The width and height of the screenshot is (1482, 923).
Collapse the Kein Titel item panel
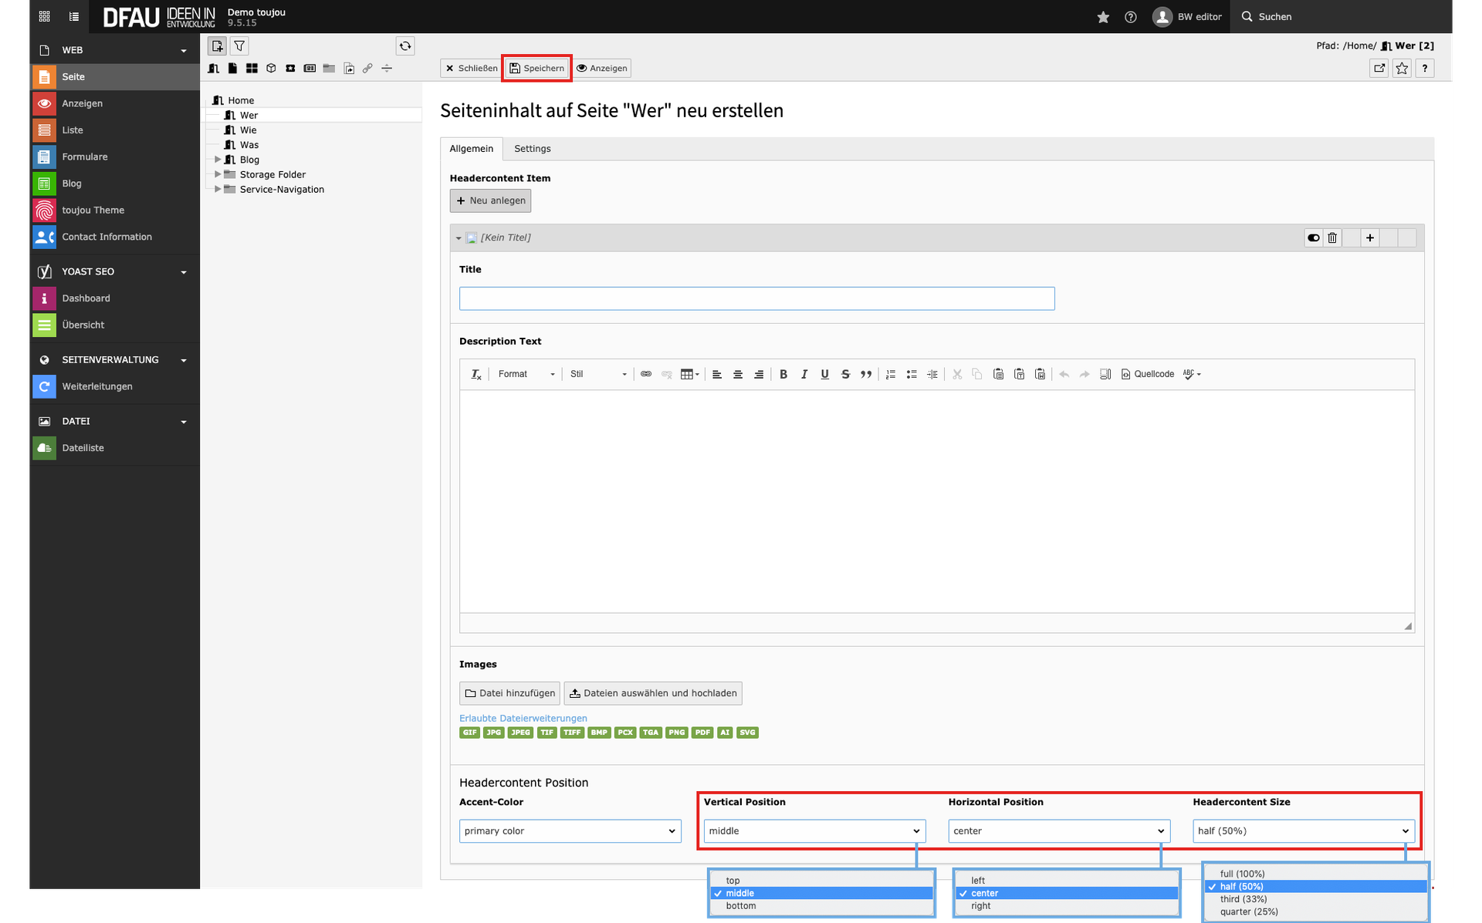[458, 238]
